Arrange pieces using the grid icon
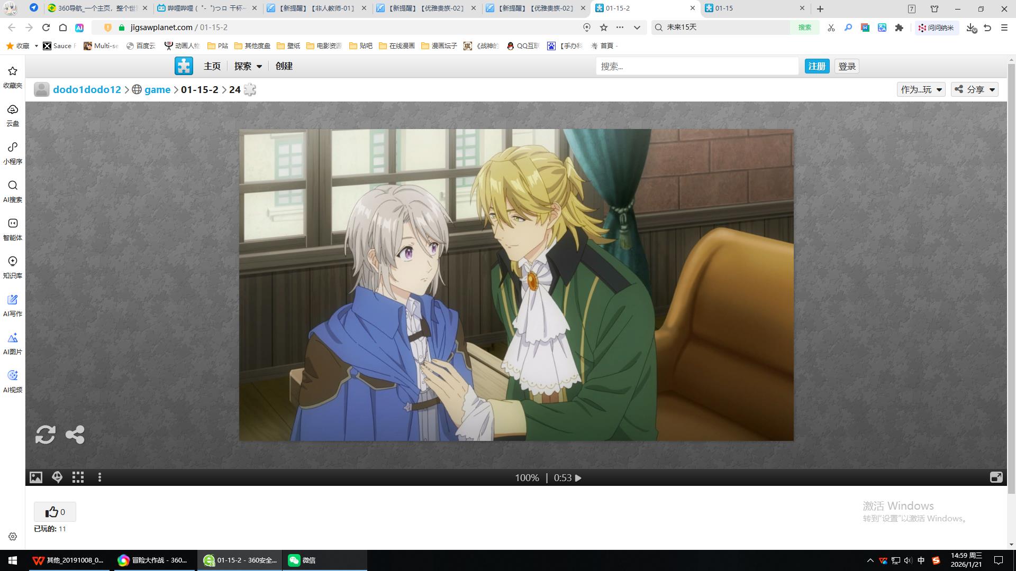The image size is (1016, 571). 78,477
